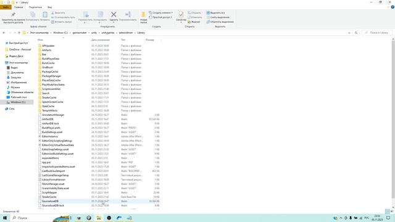Screen dimensions: 395x222
Task: Open the File (Файл) ribbon tab
Action: pyautogui.click(x=6, y=7)
